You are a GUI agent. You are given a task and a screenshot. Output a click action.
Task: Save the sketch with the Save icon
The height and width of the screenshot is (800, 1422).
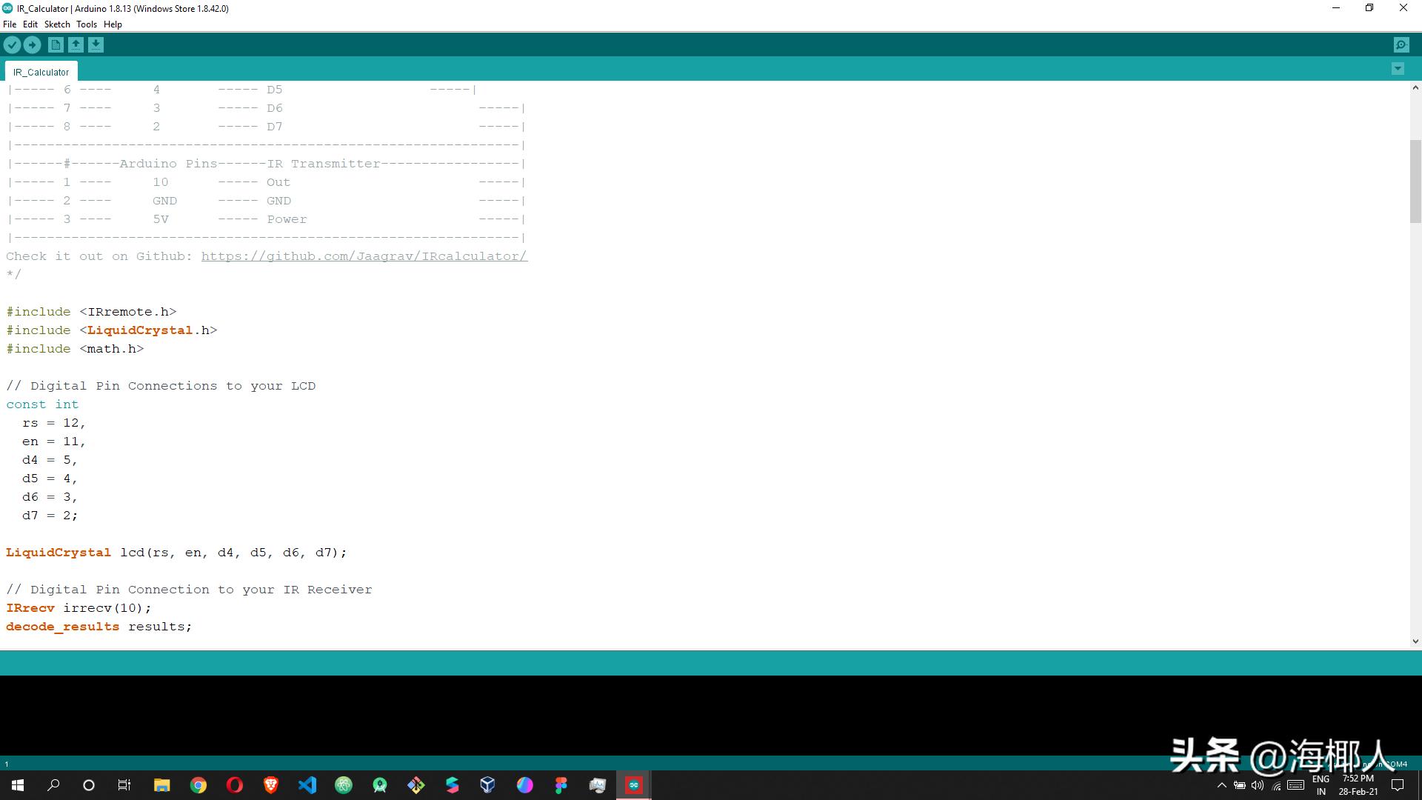[96, 44]
